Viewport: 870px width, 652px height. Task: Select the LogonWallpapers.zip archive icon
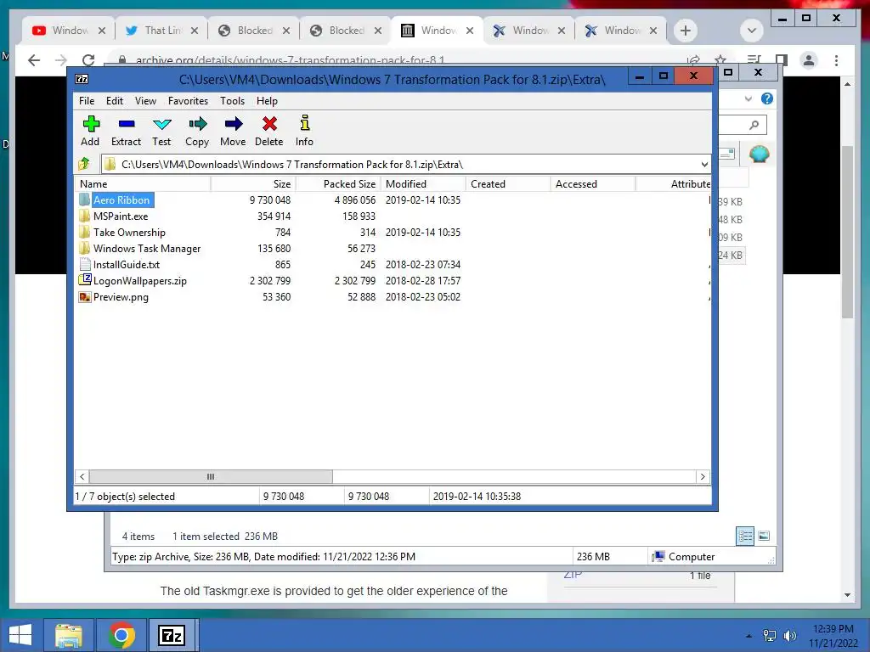point(84,280)
